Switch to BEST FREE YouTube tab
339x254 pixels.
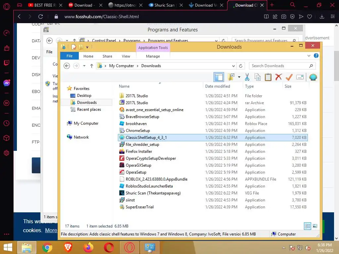click(45, 5)
